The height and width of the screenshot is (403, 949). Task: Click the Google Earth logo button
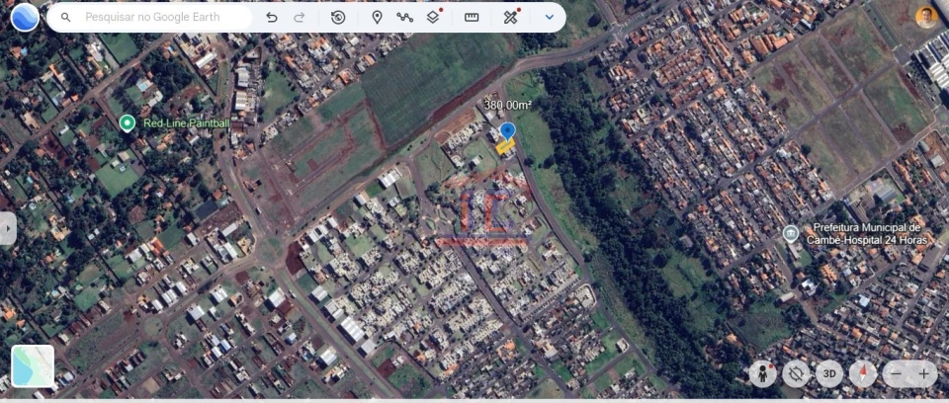coord(24,17)
